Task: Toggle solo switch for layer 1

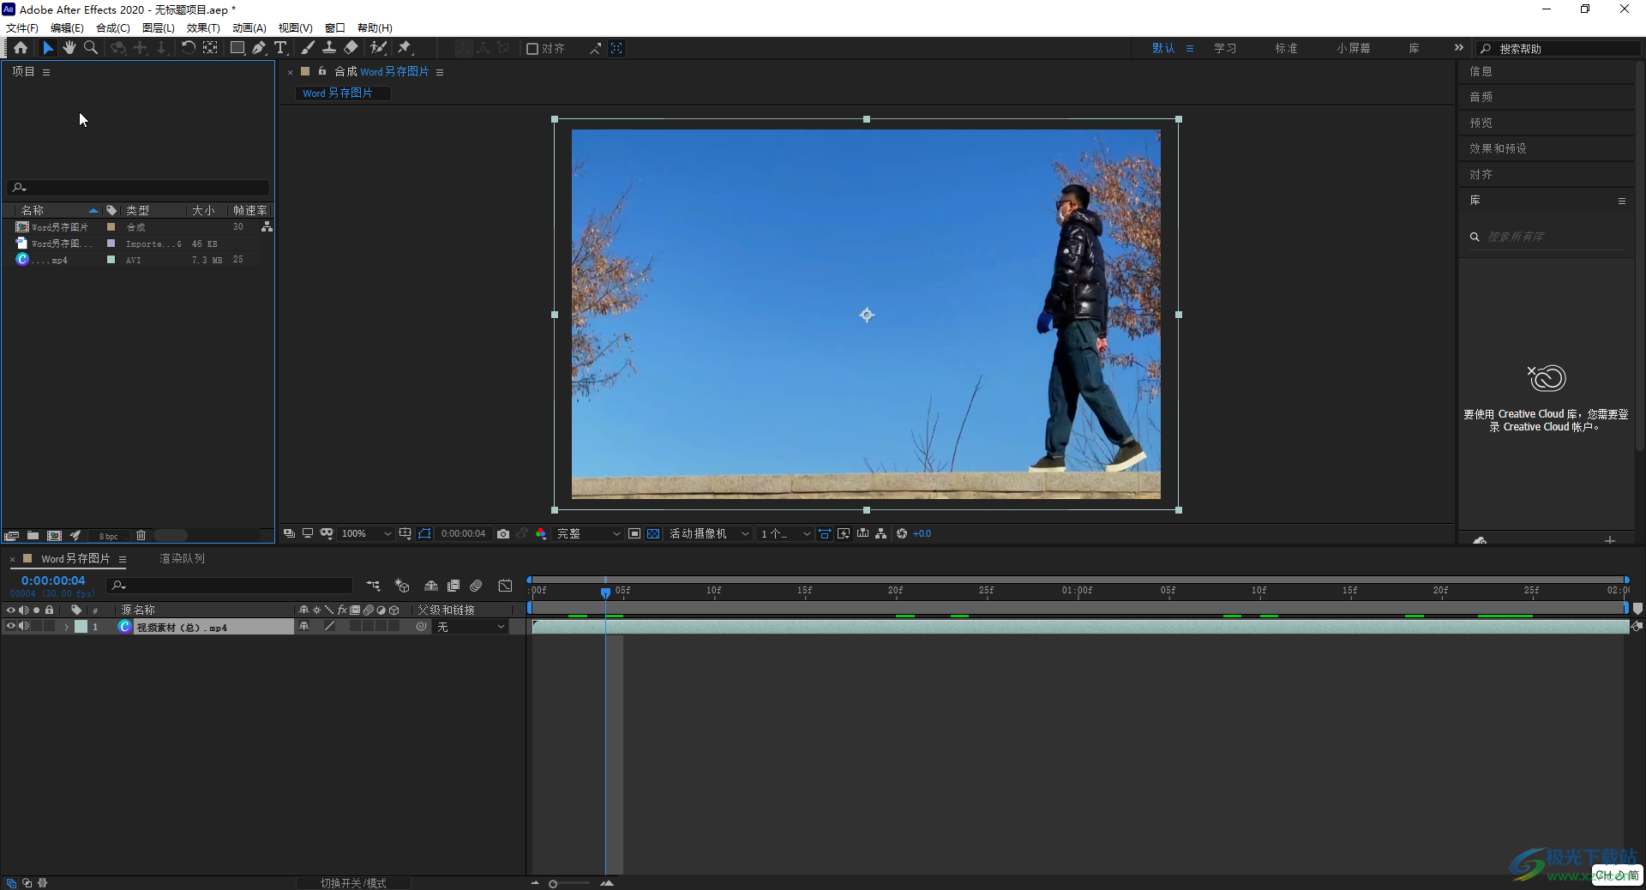Action: tap(36, 626)
